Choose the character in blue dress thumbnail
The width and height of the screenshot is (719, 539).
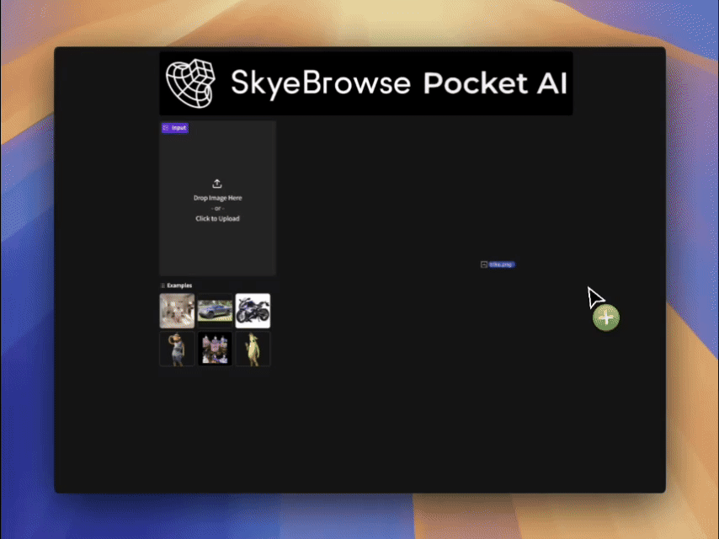pos(177,349)
